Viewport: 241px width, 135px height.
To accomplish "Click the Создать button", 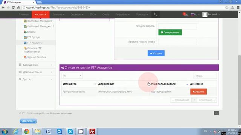I will click(156, 53).
